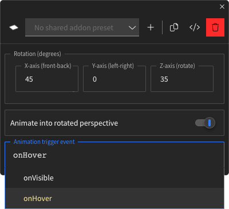Expand the shared addon preset chevron
Screen dimensions: 229x209
(132, 28)
